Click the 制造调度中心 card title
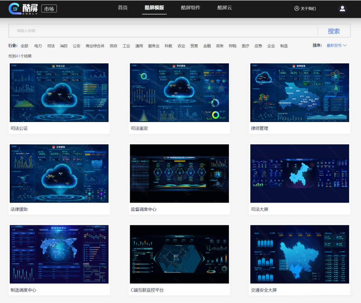Image resolution: width=361 pixels, height=303 pixels. (23, 290)
